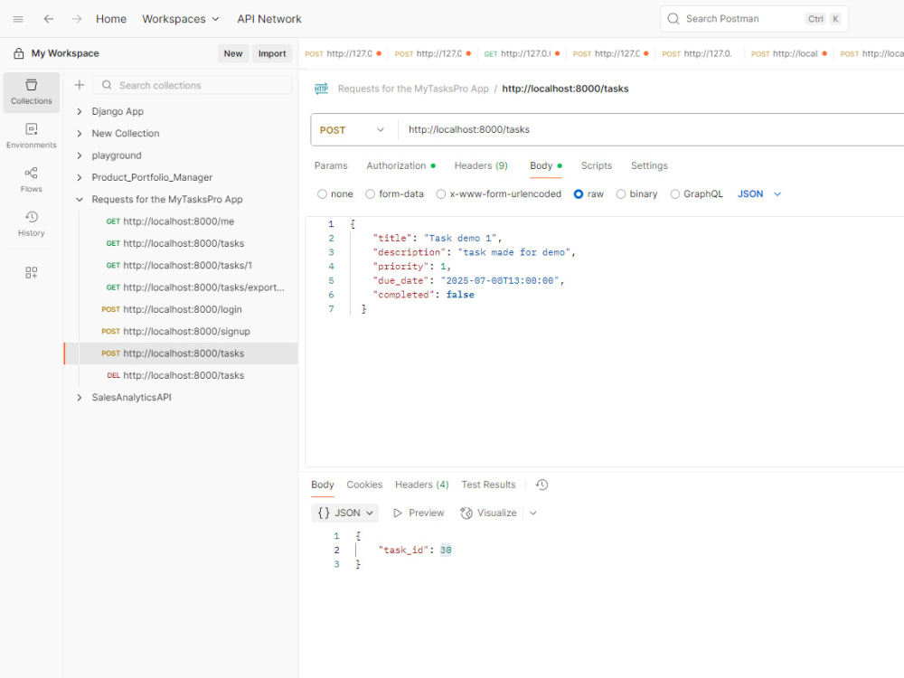Collapse Requests for the MyTasksPro App
This screenshot has height=678, width=904.
pos(79,200)
